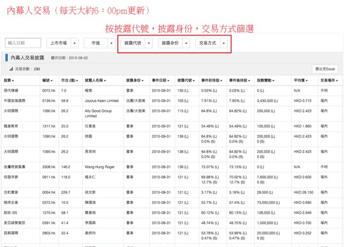
Task: Click the stock code 0372.hk
Action: (x=49, y=202)
